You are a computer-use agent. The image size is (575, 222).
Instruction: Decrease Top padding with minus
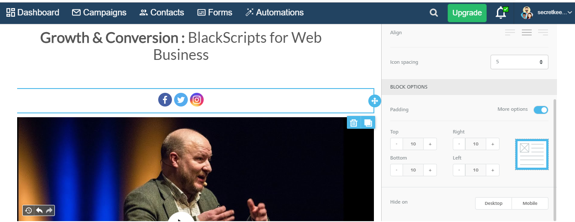[x=397, y=144]
